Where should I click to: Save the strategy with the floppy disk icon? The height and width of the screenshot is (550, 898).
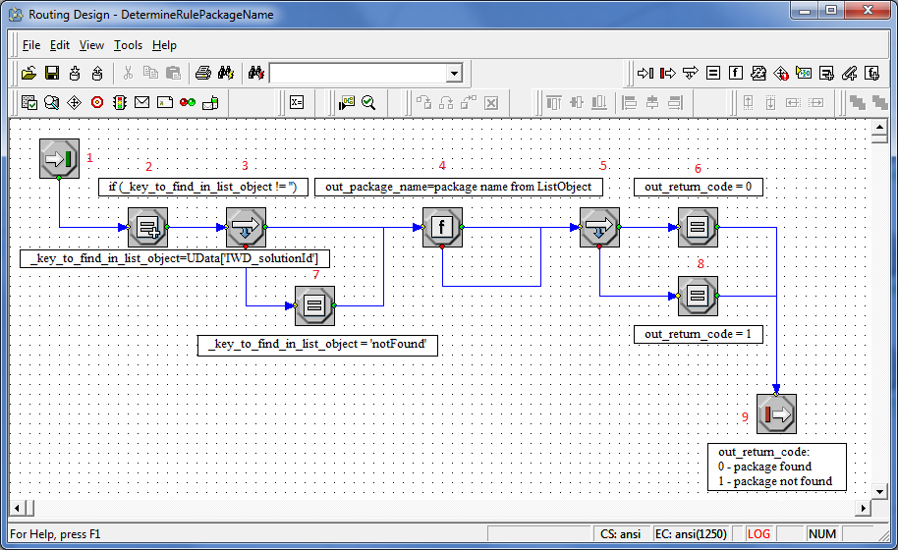pyautogui.click(x=51, y=73)
